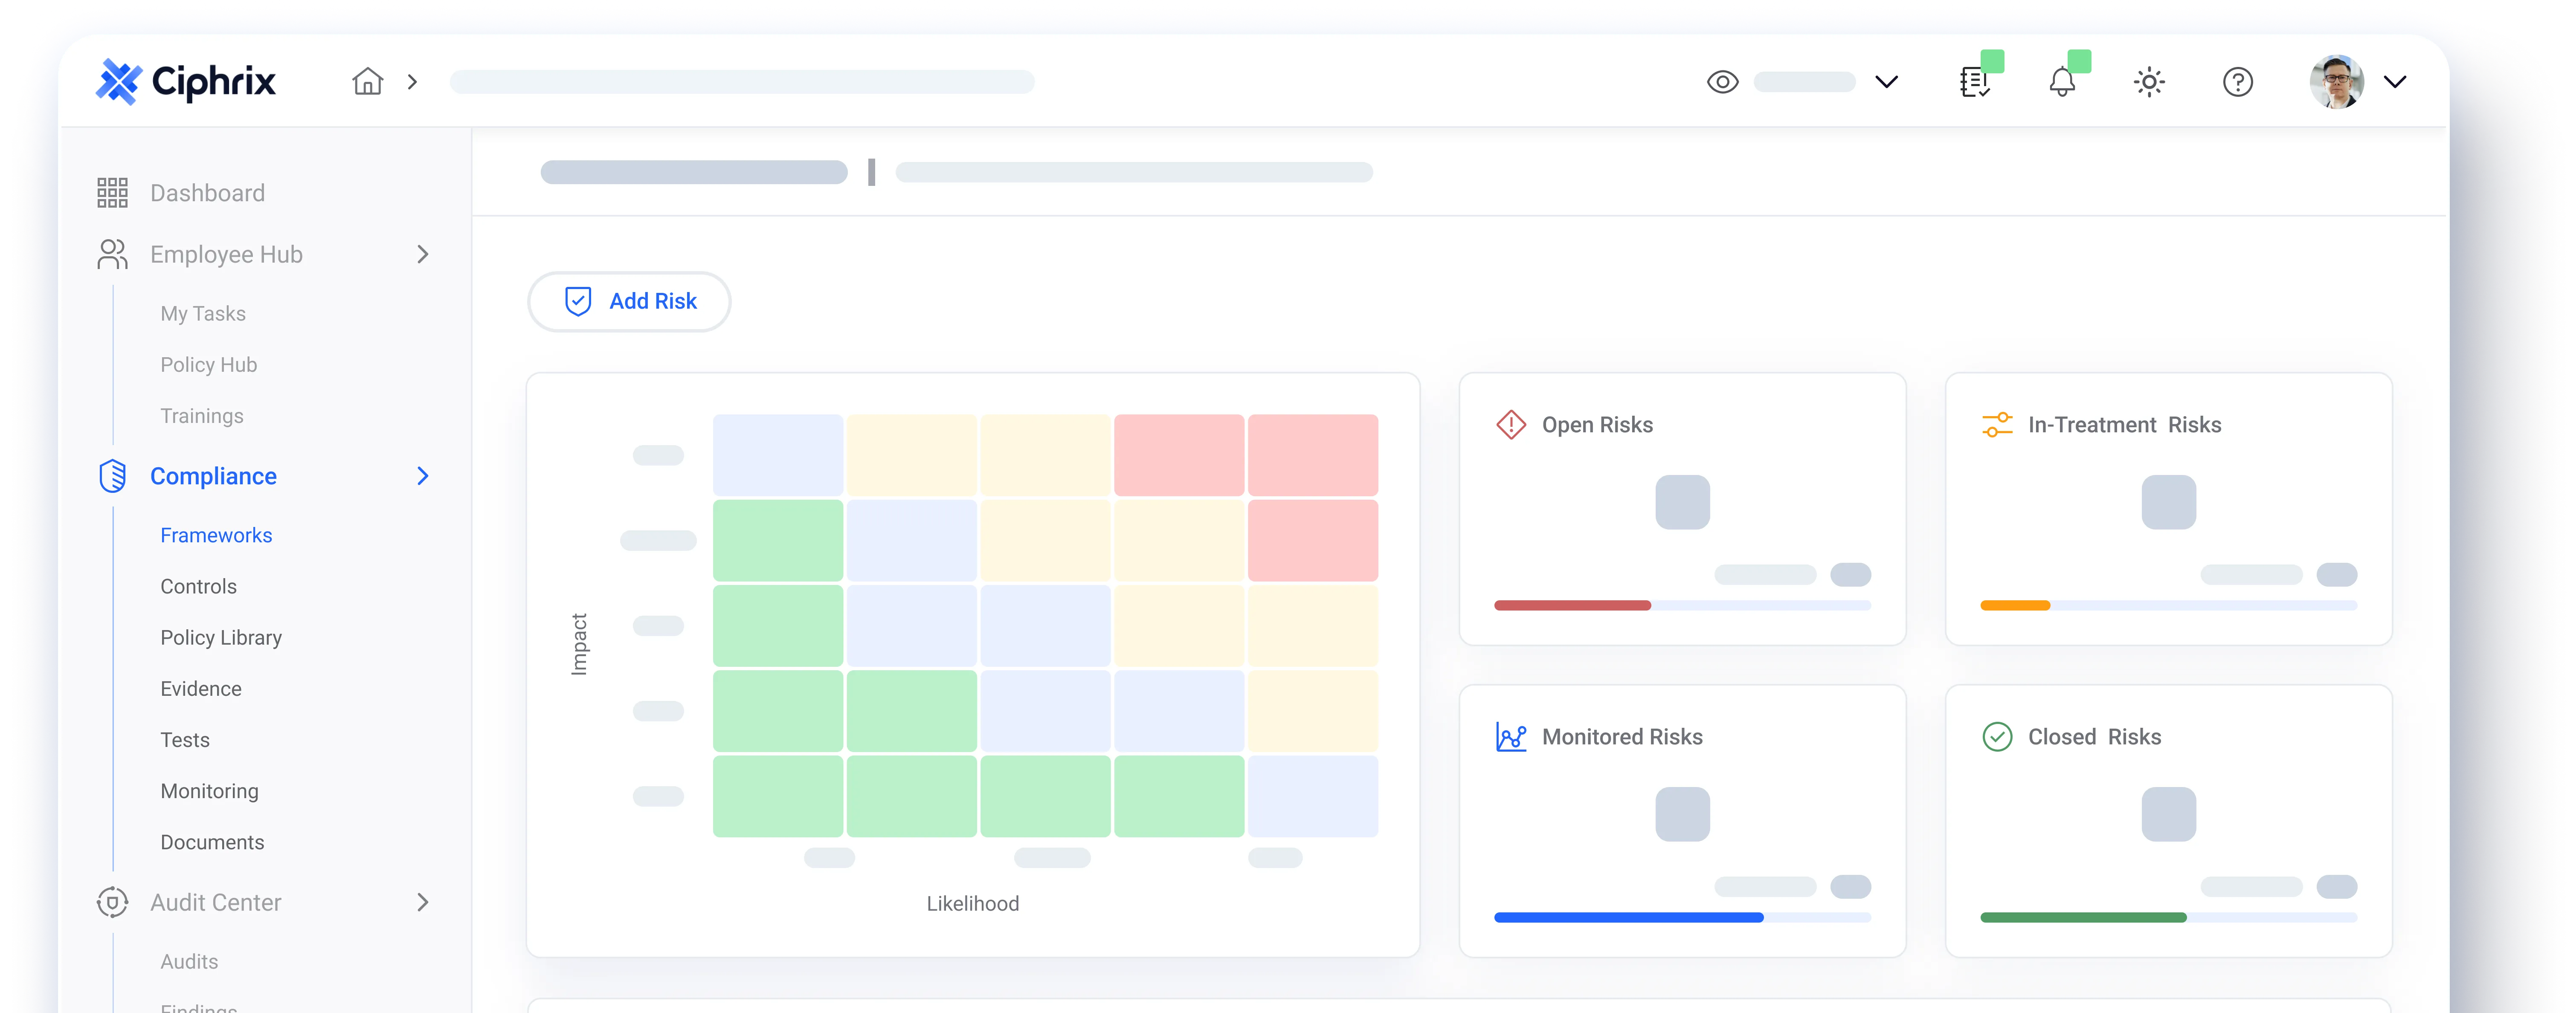Click the green Closed Risks progress bar
The image size is (2576, 1013).
pos(2083,917)
